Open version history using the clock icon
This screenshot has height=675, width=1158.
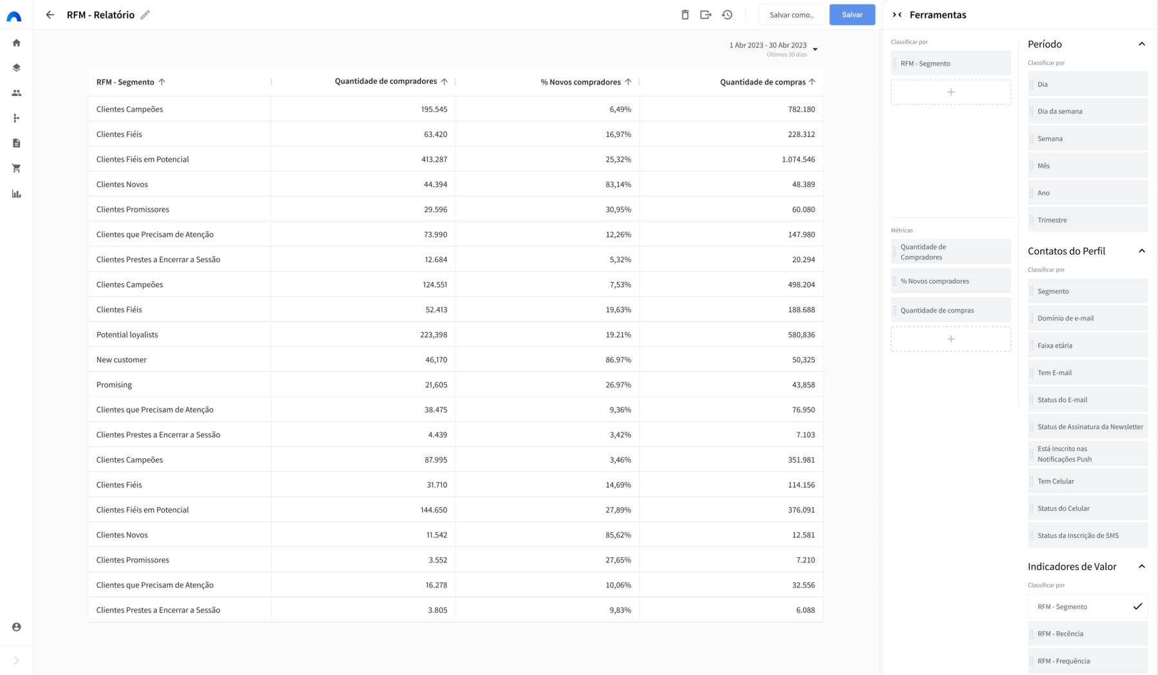(728, 14)
